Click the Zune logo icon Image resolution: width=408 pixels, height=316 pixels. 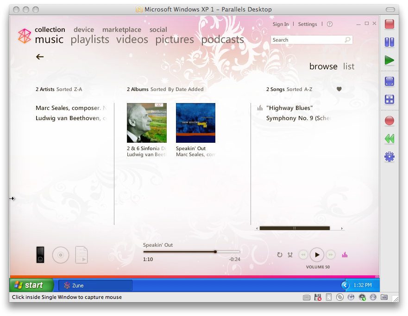pos(25,36)
